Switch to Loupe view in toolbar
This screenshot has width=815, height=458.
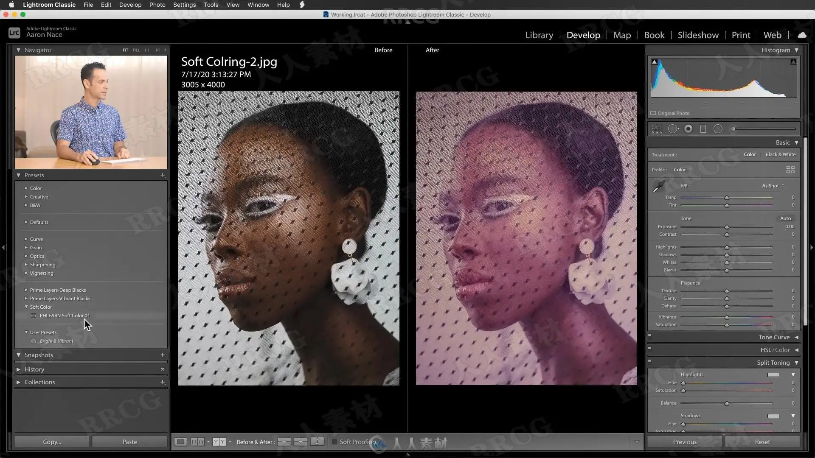180,442
